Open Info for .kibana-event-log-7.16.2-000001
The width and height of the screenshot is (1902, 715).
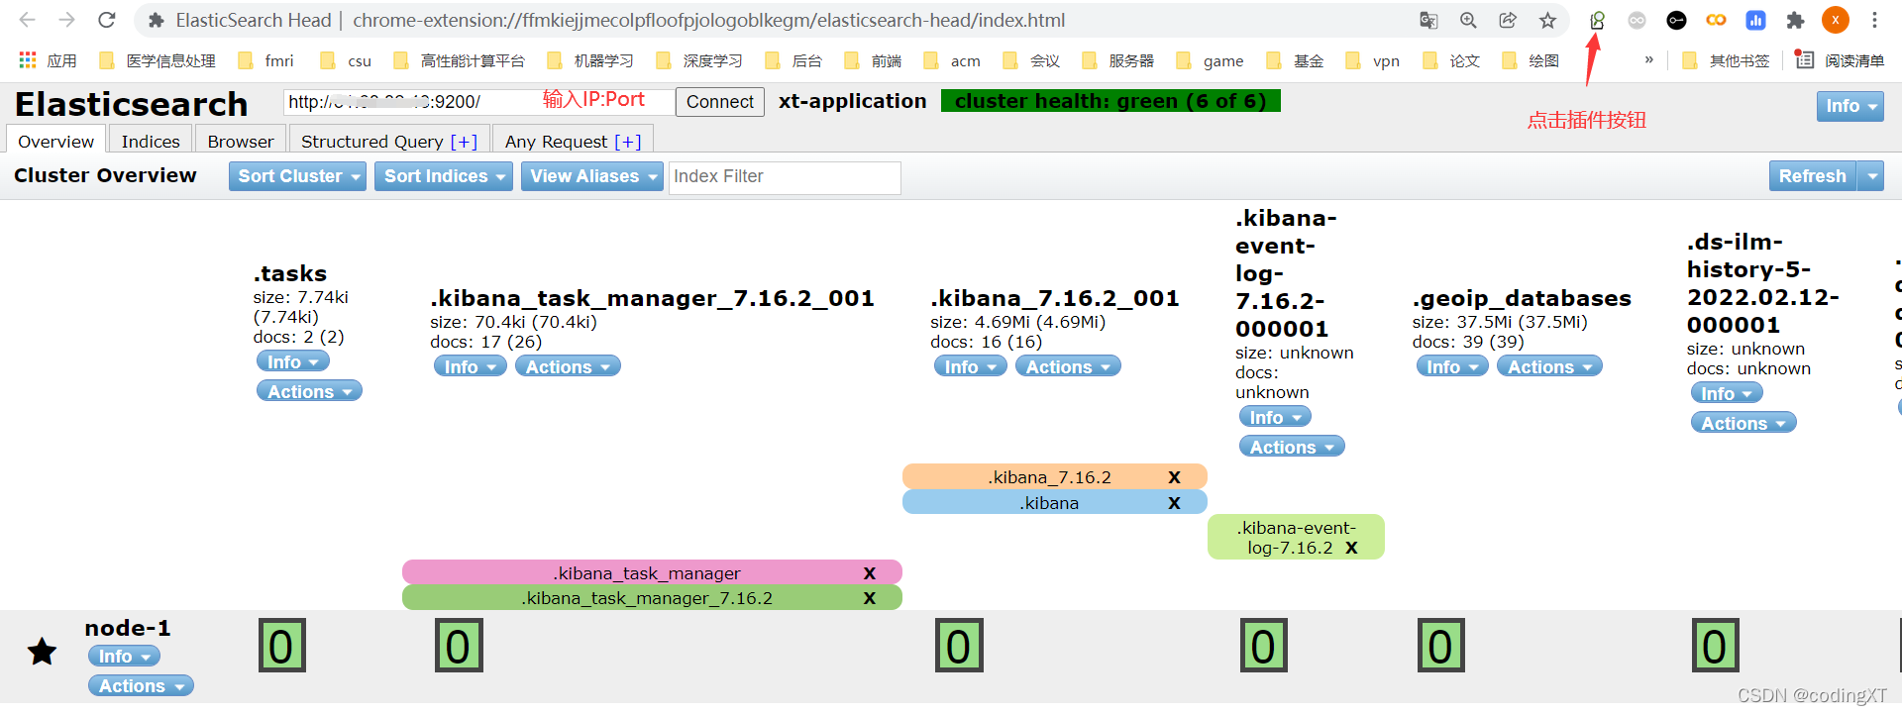click(1275, 418)
